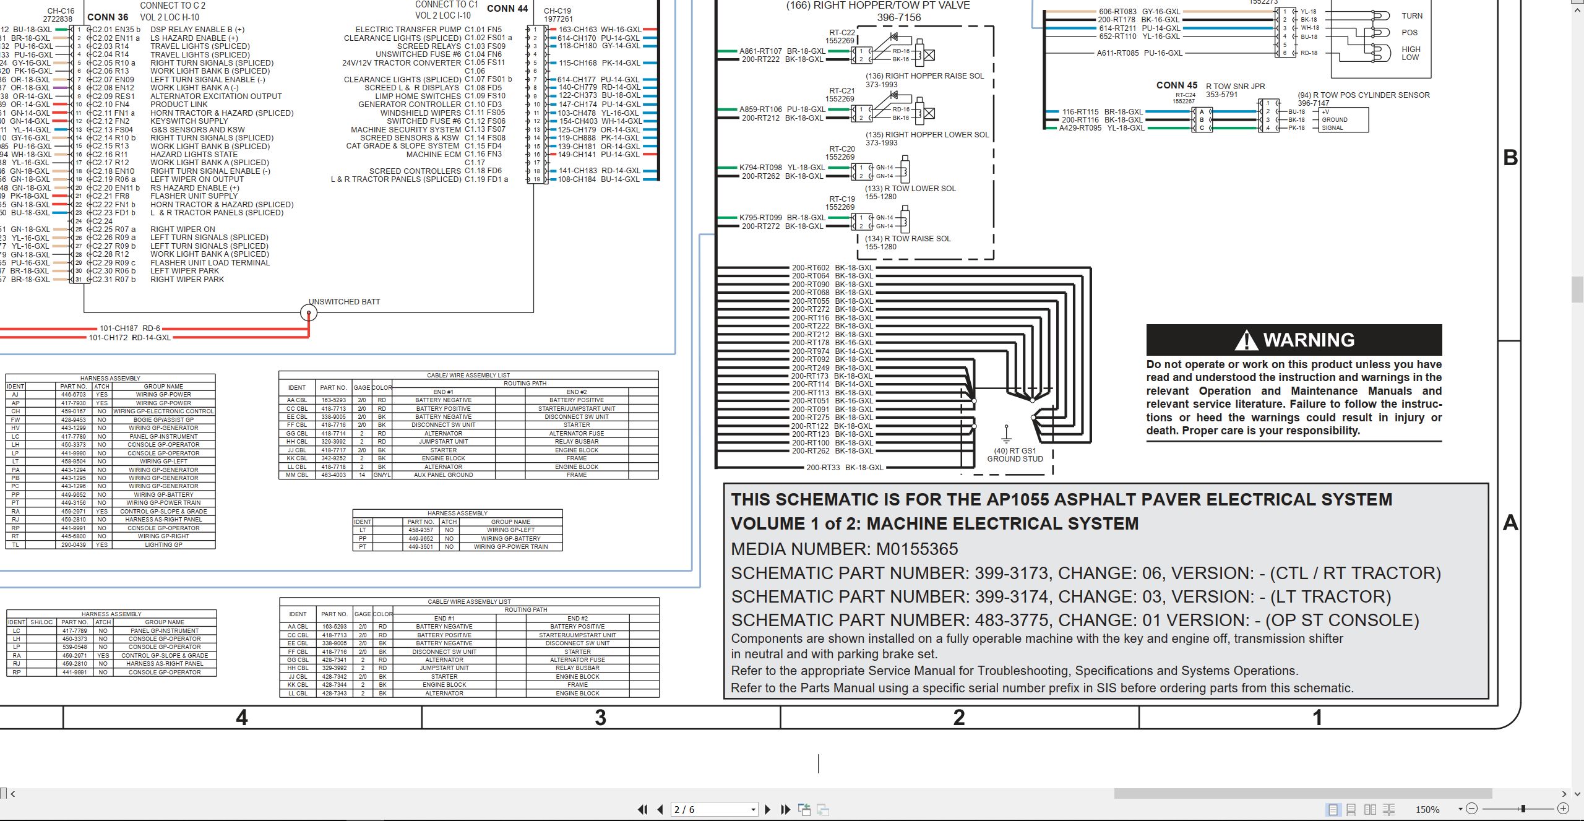Open the page number 2 / 6 dropdown
1584x821 pixels.
click(753, 809)
